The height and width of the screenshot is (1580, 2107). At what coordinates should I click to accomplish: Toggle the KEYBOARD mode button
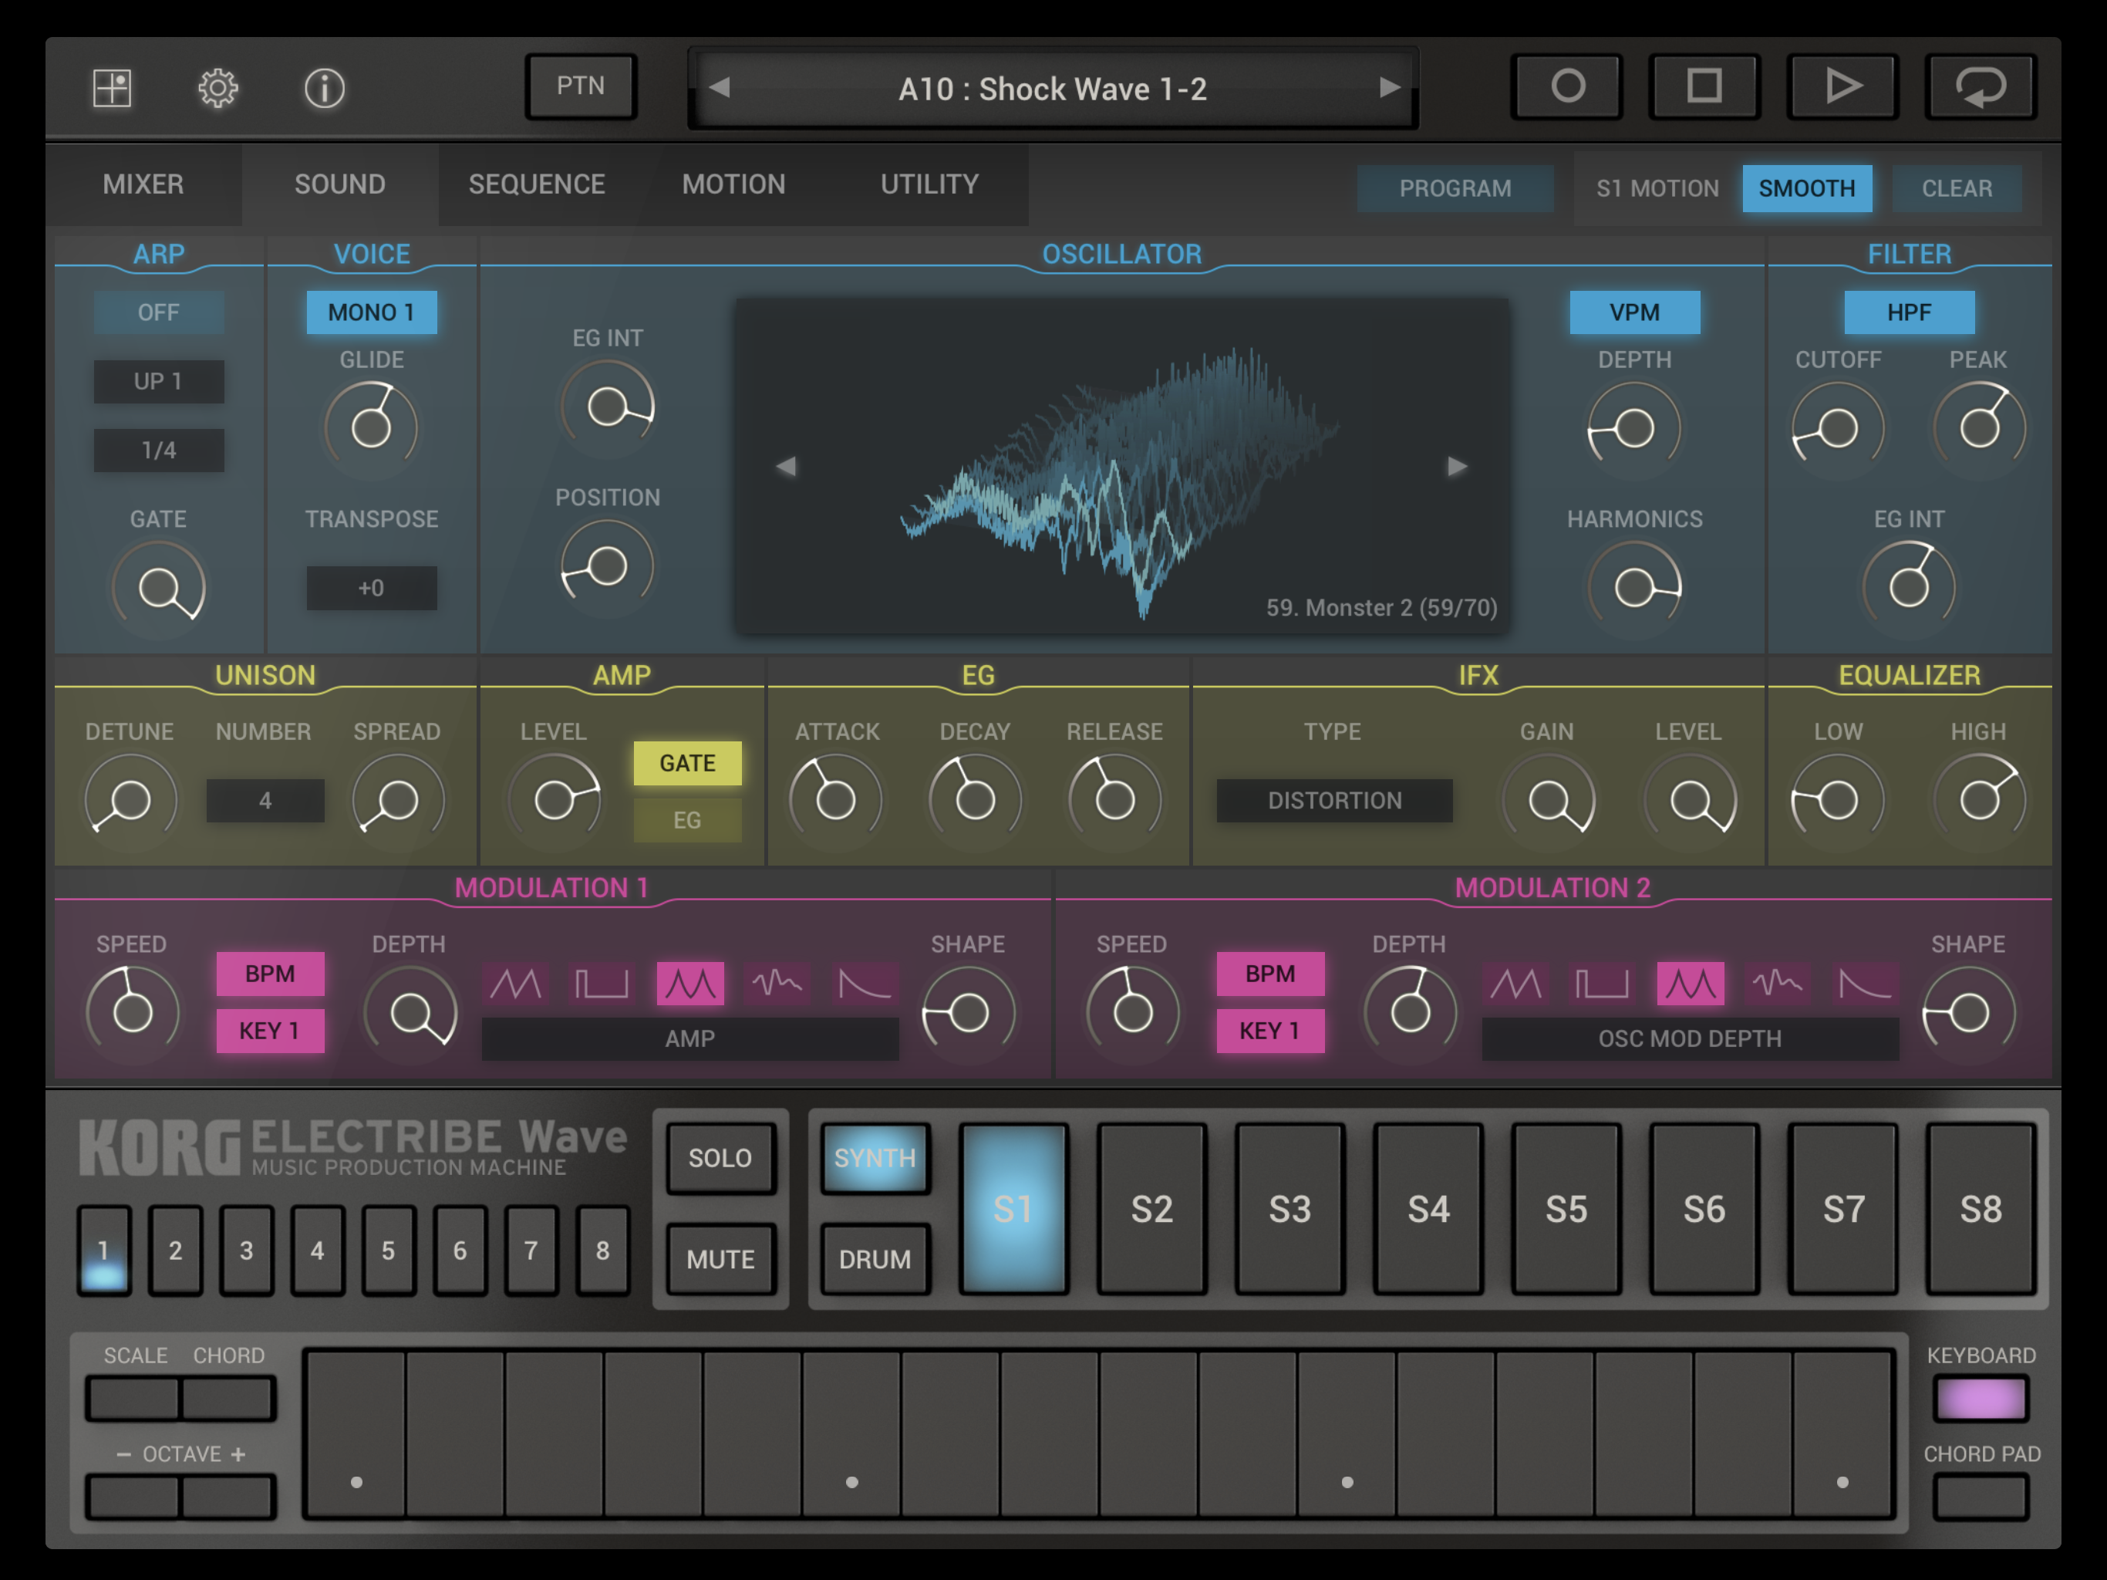point(1981,1399)
